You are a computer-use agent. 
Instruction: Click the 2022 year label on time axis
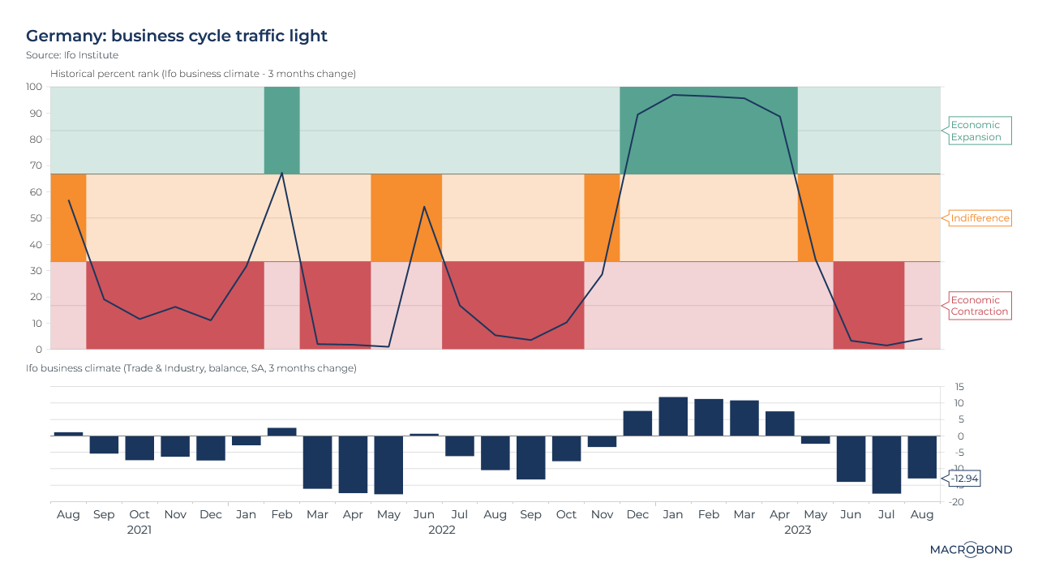pos(442,530)
